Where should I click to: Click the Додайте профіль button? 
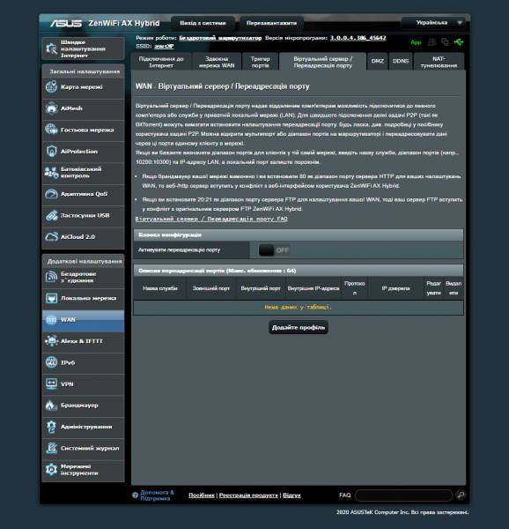tap(299, 327)
